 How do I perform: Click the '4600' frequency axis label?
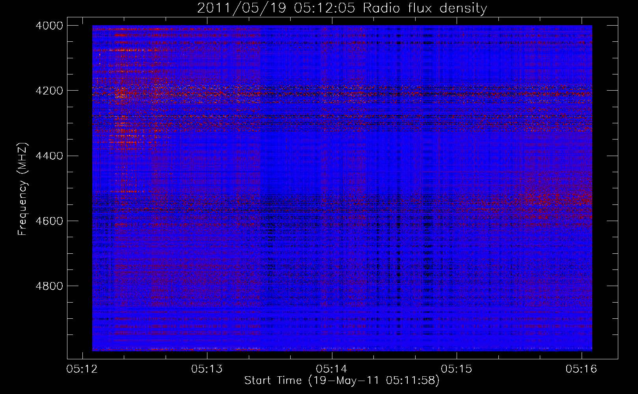point(49,221)
